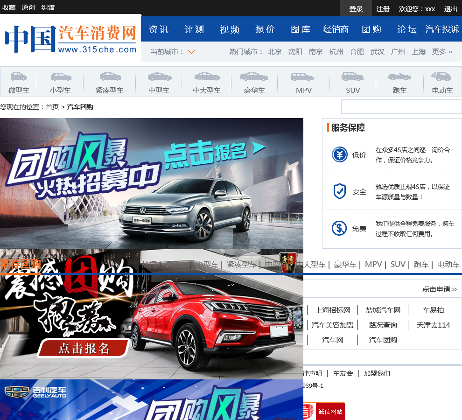Open the 报价 navigation menu

(265, 29)
